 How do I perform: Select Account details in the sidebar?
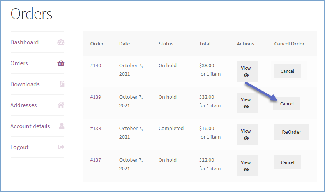(30, 126)
